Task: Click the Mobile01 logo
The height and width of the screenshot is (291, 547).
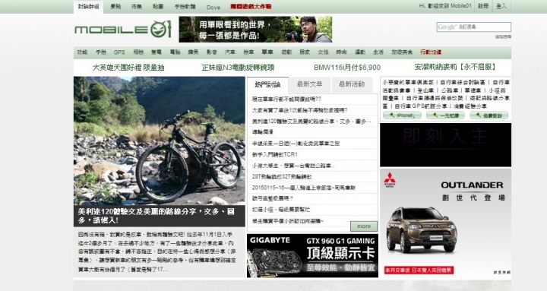Action: (x=123, y=30)
